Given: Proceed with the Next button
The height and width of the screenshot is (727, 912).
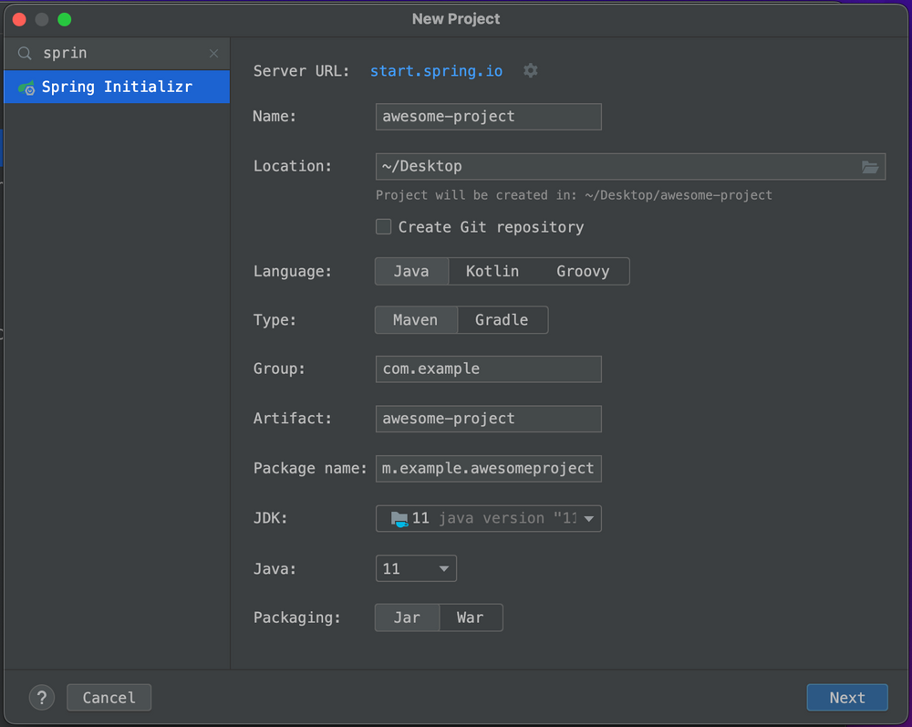Looking at the screenshot, I should tap(846, 697).
